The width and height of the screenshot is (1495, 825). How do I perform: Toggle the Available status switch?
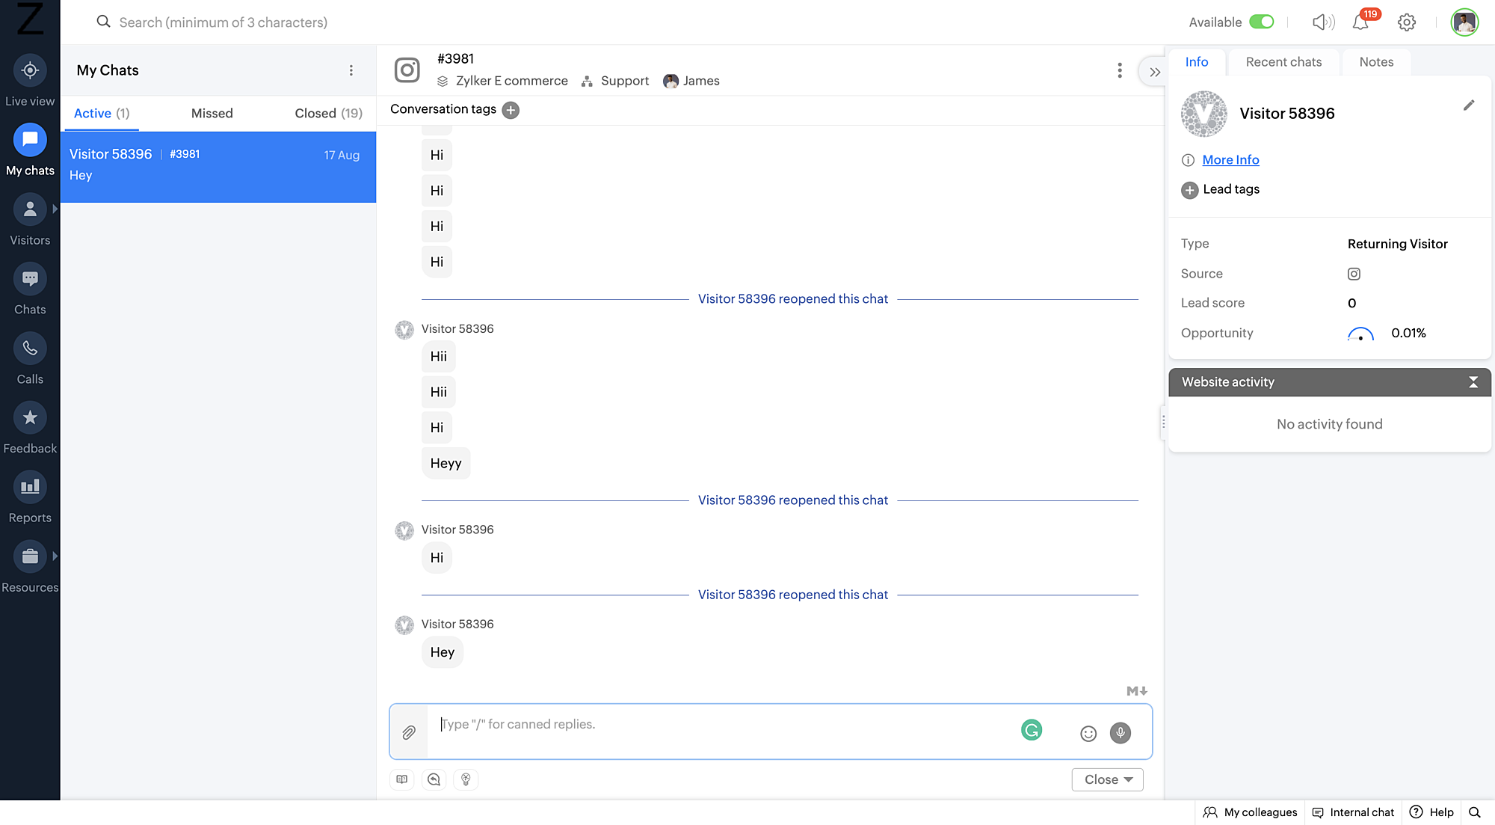click(1262, 22)
